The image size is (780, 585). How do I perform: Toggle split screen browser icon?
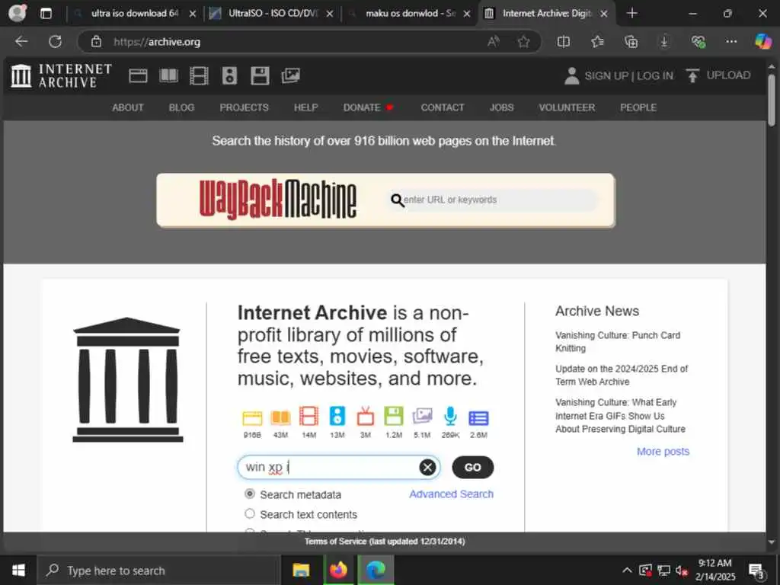click(x=563, y=42)
